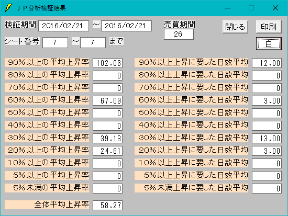This screenshot has width=288, height=216.
Task: Select 5%未満上昇に要した日数平均 value field
Action: point(267,188)
